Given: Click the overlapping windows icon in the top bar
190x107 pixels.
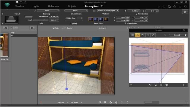Looking at the screenshot, I should coord(169,7).
